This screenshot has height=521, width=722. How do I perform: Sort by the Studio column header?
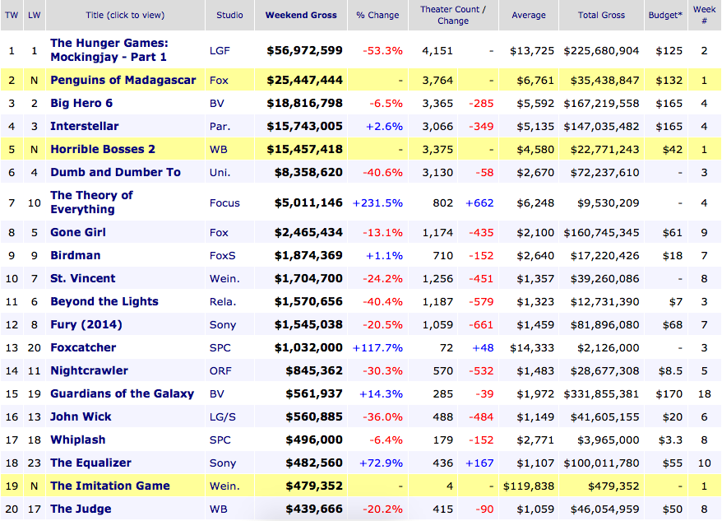pos(229,15)
